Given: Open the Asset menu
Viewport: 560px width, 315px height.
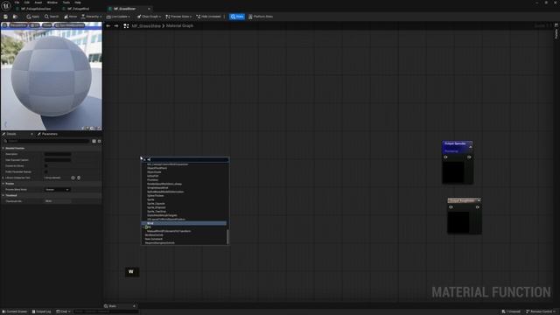Looking at the screenshot, I should pos(38,3).
